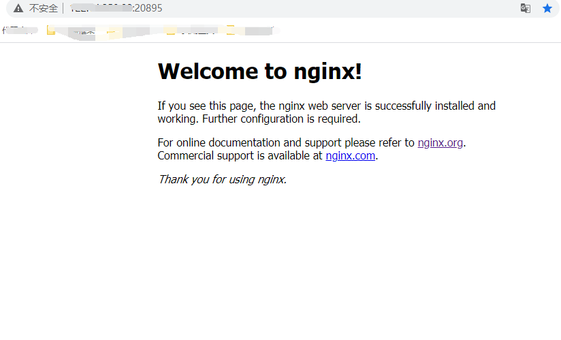The image size is (561, 340).
Task: Click the 不安全 security label
Action: point(44,8)
